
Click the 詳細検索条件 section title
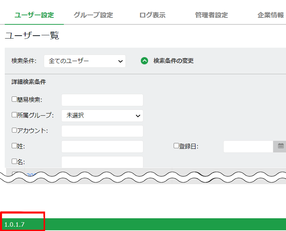tap(28, 82)
